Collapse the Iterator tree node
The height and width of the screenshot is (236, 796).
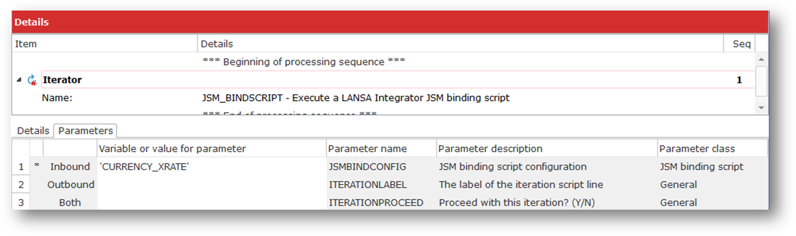(19, 80)
